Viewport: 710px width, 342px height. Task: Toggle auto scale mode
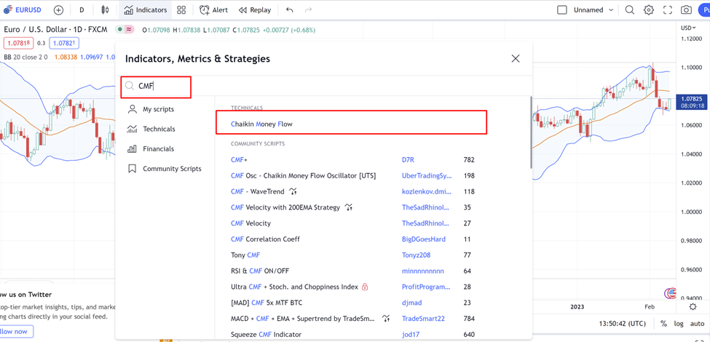tap(697, 324)
